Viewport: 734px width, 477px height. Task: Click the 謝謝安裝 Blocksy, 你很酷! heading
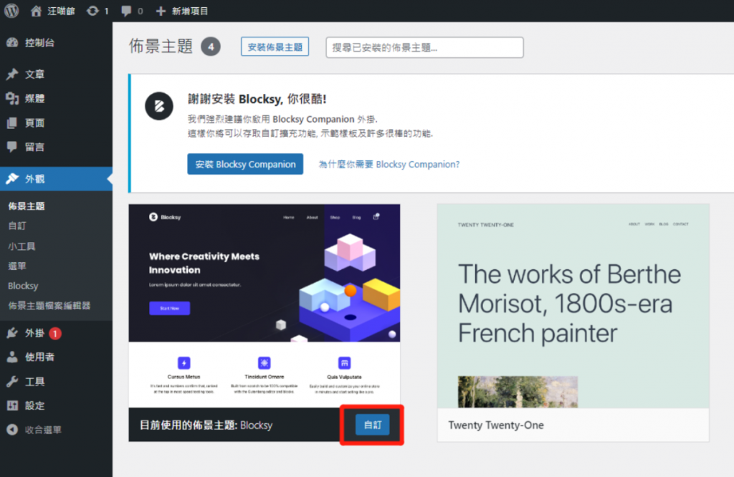[257, 99]
